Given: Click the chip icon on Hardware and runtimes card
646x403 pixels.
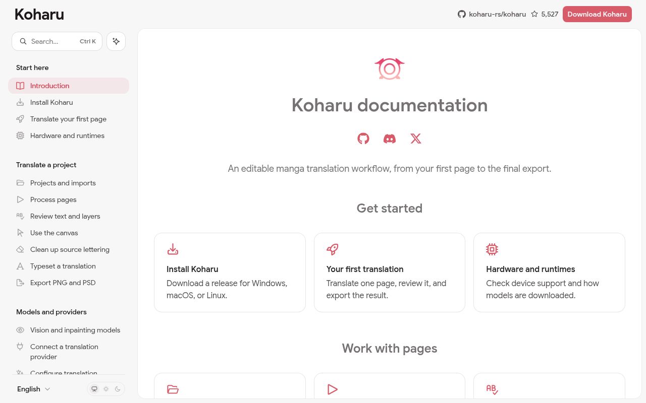Looking at the screenshot, I should point(492,249).
